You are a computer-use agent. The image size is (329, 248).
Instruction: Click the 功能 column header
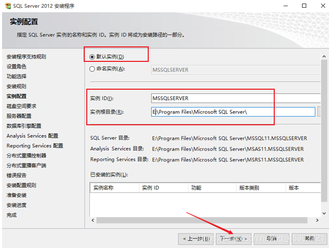[x=212, y=188]
